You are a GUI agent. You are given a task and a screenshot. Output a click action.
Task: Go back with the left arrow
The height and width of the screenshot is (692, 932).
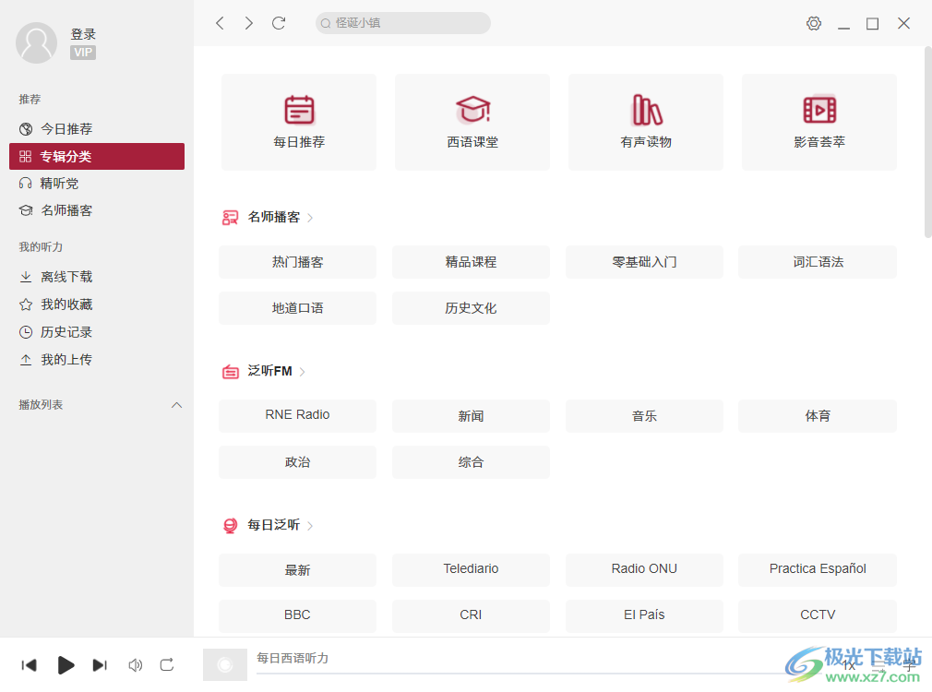tap(220, 23)
